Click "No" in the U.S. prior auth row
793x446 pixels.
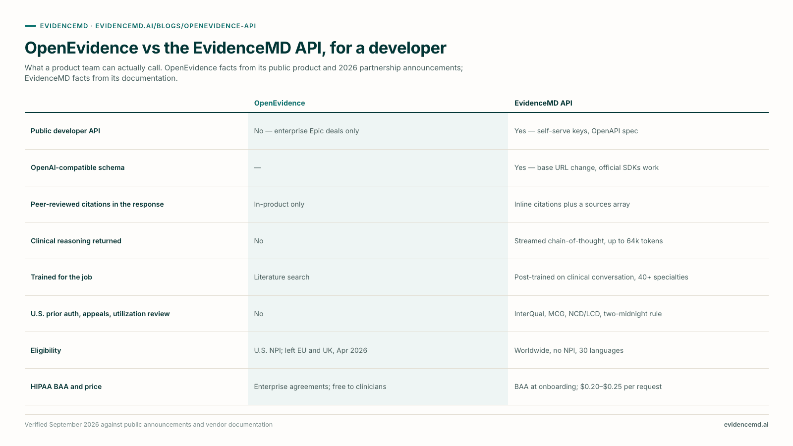click(259, 314)
